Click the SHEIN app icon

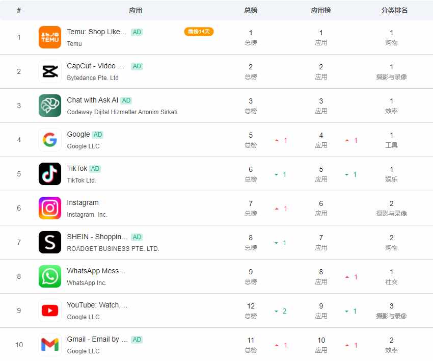pyautogui.click(x=50, y=242)
